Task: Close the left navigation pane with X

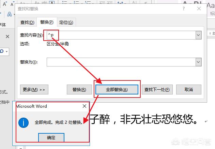Action: click(x=7, y=36)
